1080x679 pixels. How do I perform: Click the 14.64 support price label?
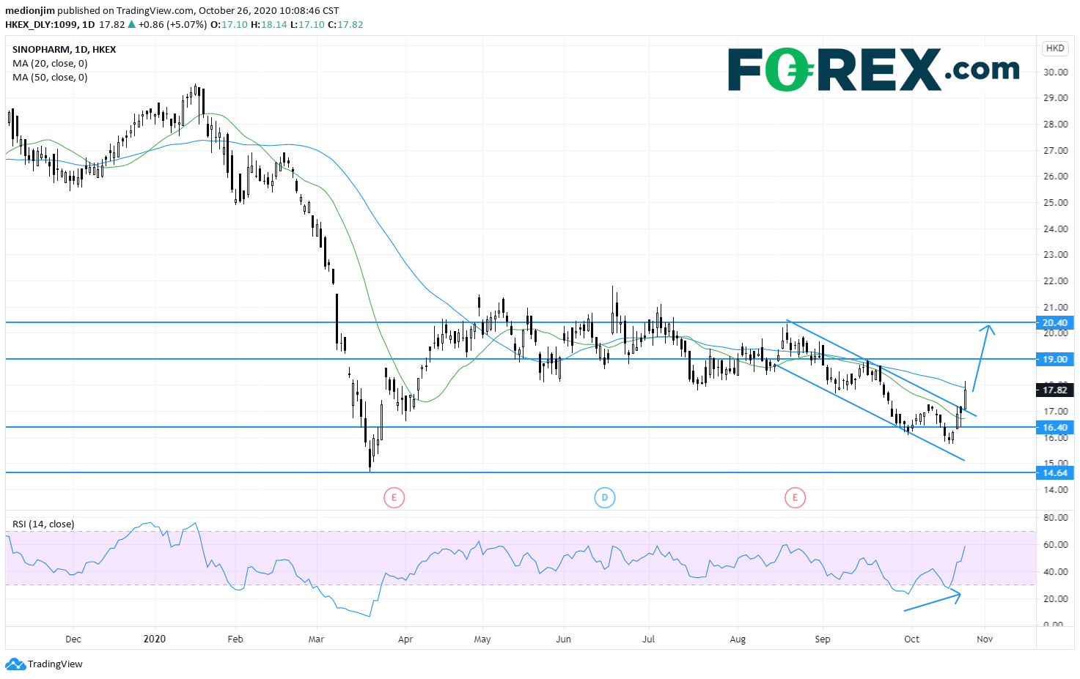tap(1054, 472)
